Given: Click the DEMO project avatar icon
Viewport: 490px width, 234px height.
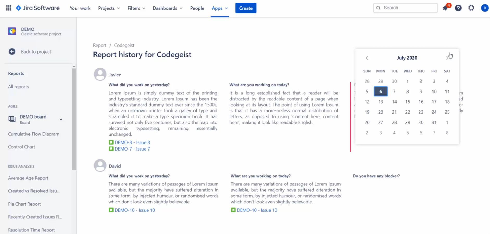Looking at the screenshot, I should (x=12, y=31).
